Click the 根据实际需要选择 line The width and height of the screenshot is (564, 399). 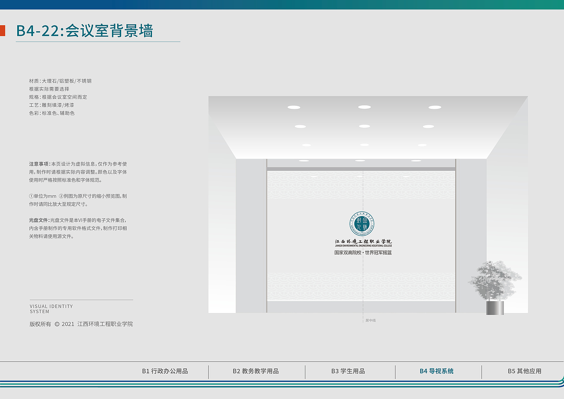49,89
